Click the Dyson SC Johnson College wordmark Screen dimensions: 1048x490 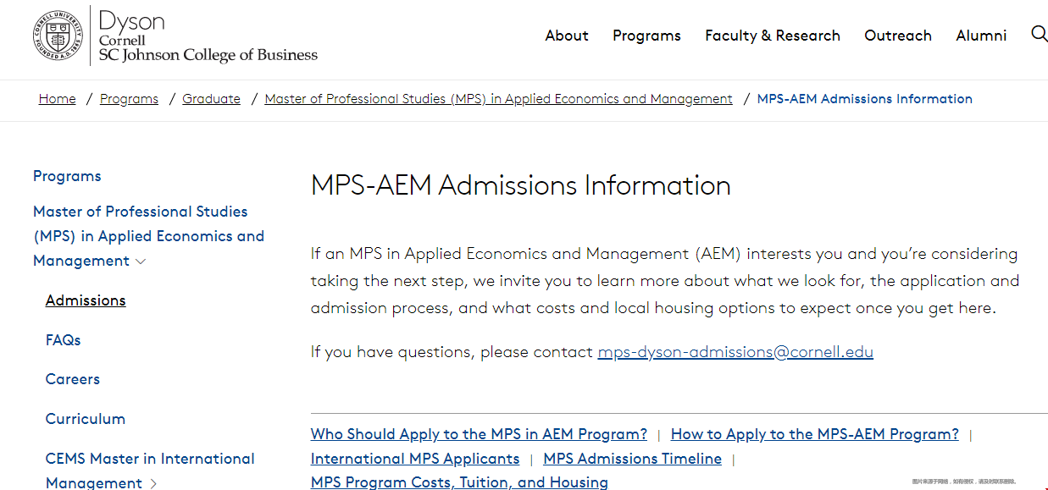click(x=208, y=37)
